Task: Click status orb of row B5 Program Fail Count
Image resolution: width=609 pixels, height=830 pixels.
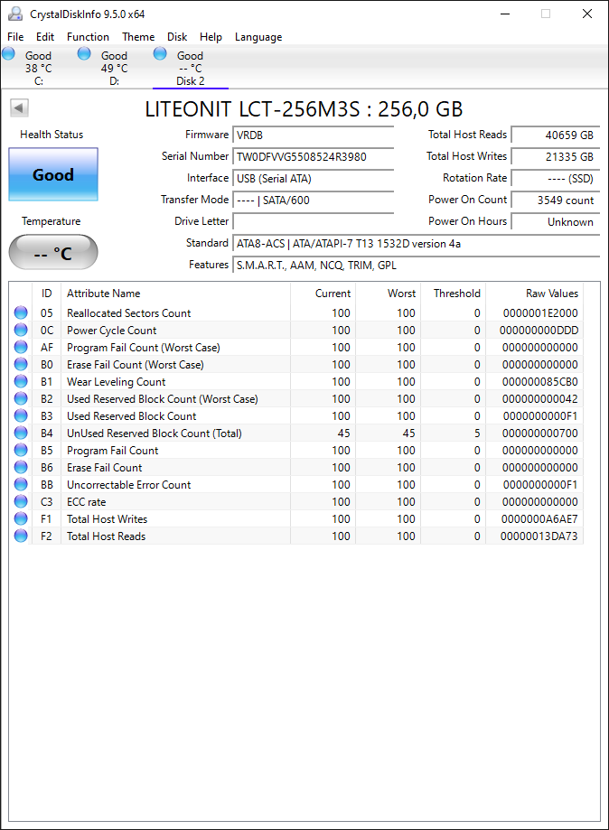Action: coord(21,450)
